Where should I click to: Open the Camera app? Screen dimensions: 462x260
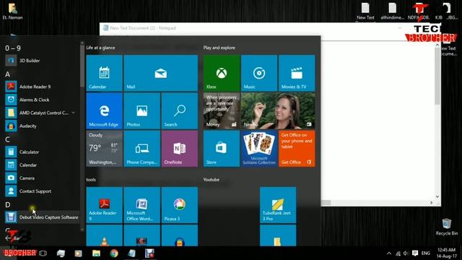[41, 178]
